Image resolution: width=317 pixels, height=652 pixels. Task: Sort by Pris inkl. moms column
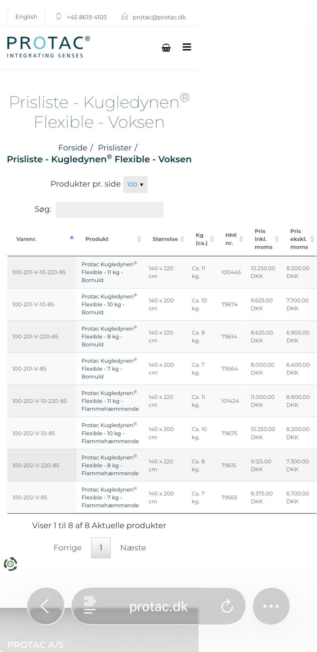277,239
